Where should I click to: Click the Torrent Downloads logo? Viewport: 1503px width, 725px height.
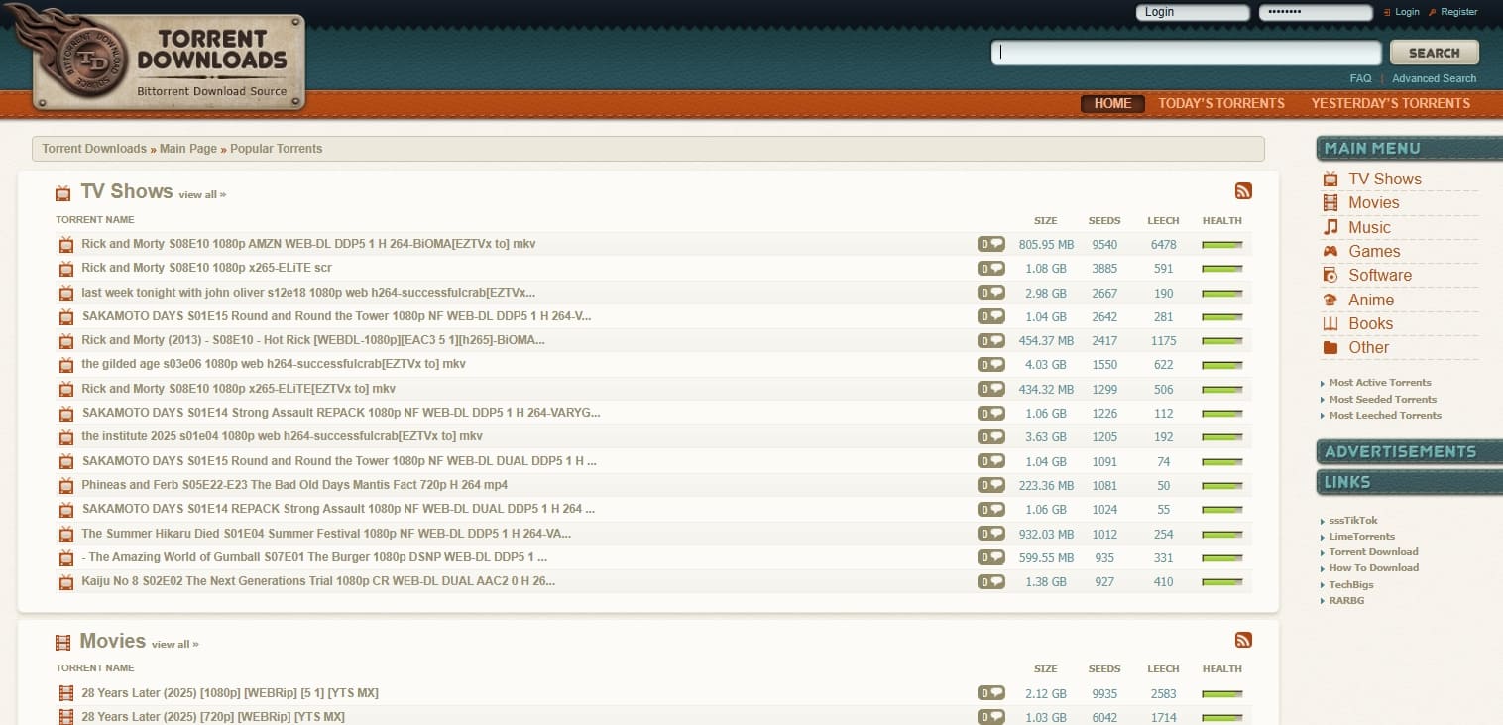pos(169,60)
